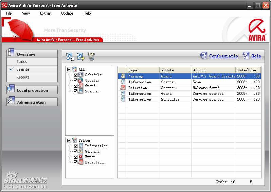Expand the Administration section
The height and width of the screenshot is (192, 271).
[x=31, y=102]
